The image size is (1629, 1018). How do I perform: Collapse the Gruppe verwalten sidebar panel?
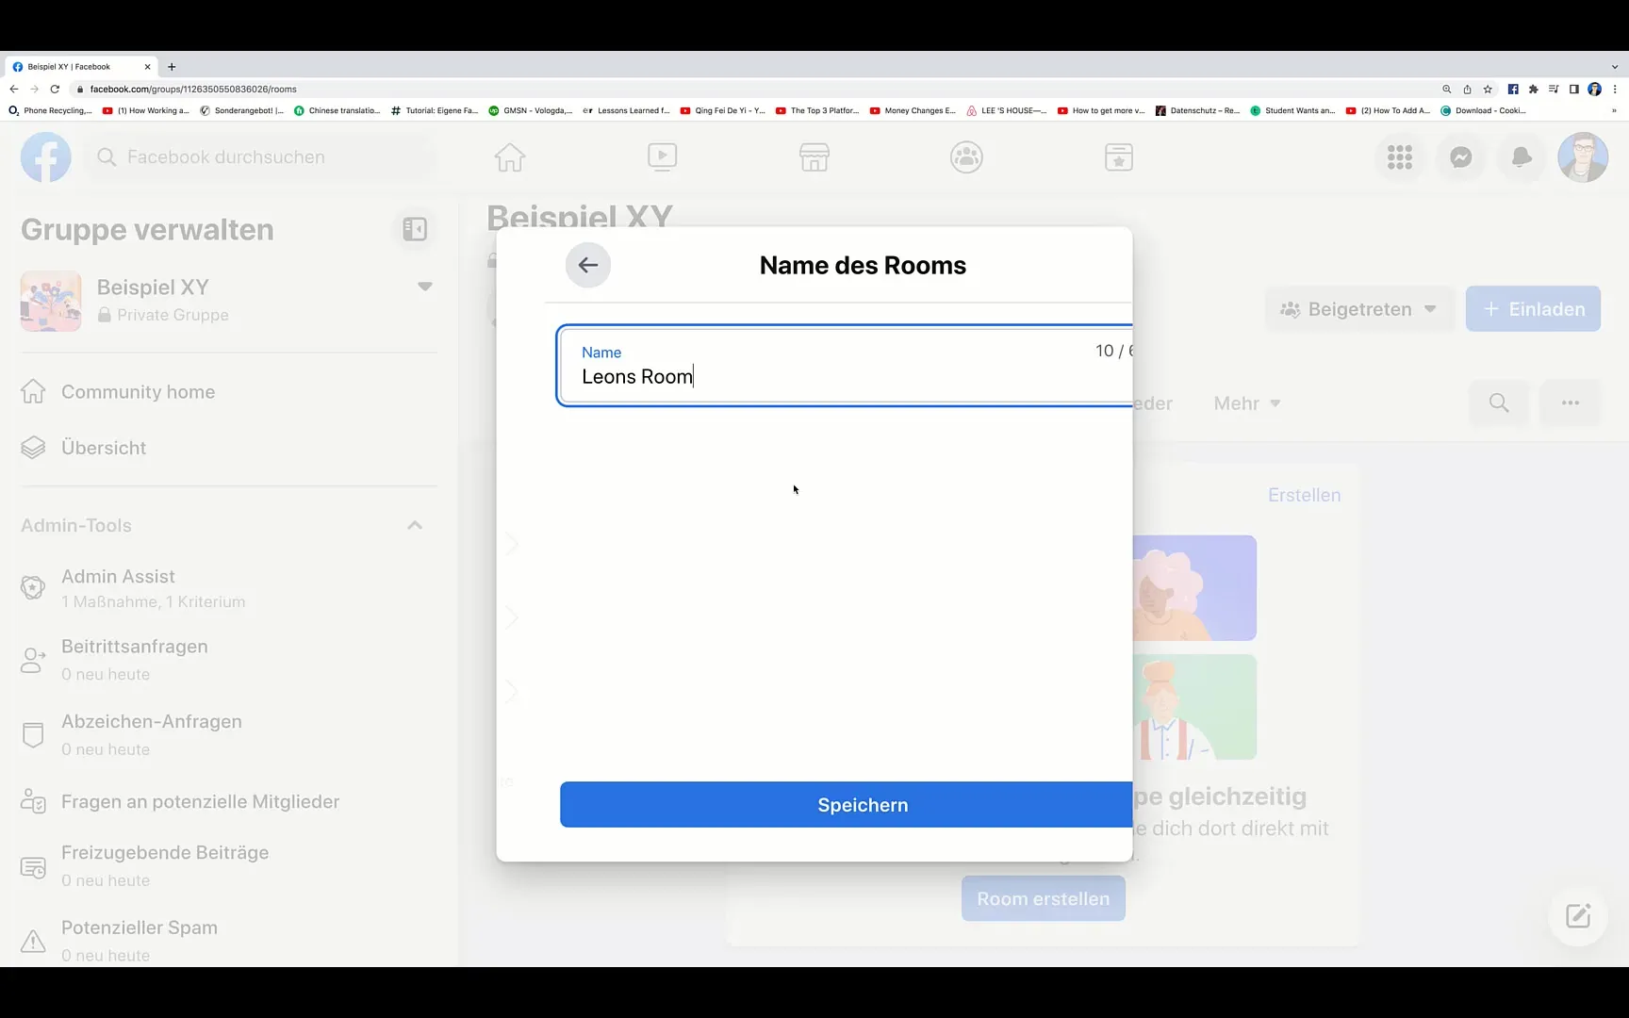click(x=415, y=229)
